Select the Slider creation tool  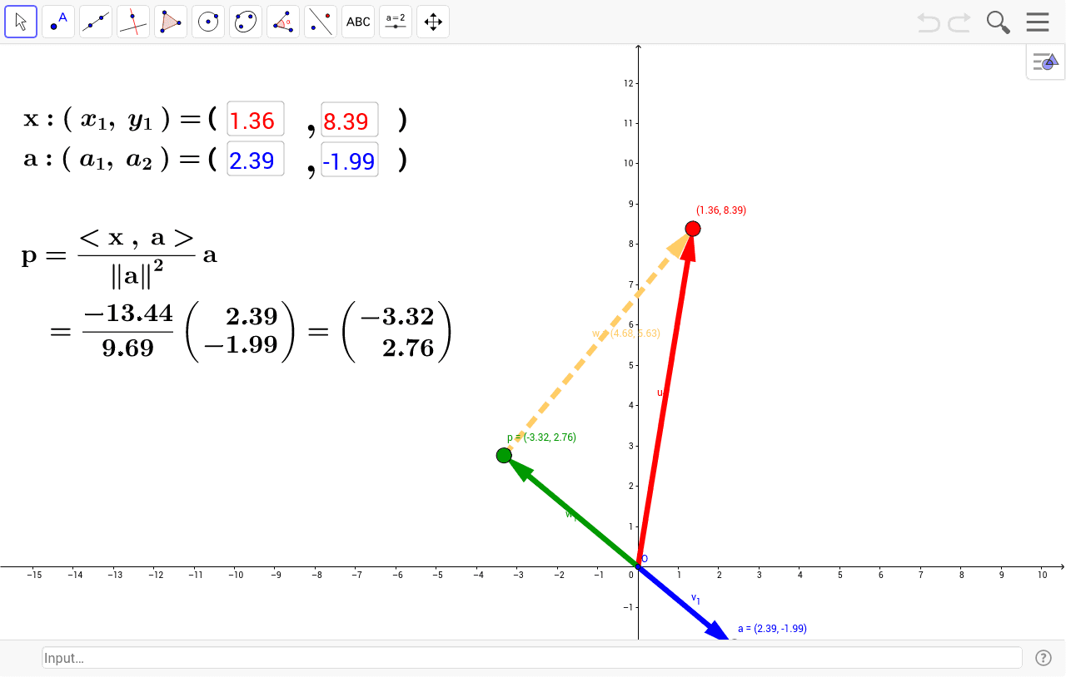coord(396,22)
